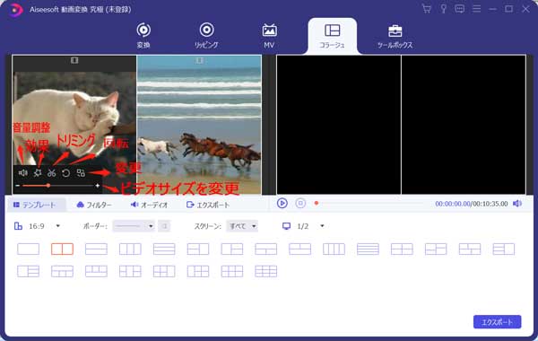The height and width of the screenshot is (341, 538).
Task: Select the last template in second row
Action: click(266, 271)
